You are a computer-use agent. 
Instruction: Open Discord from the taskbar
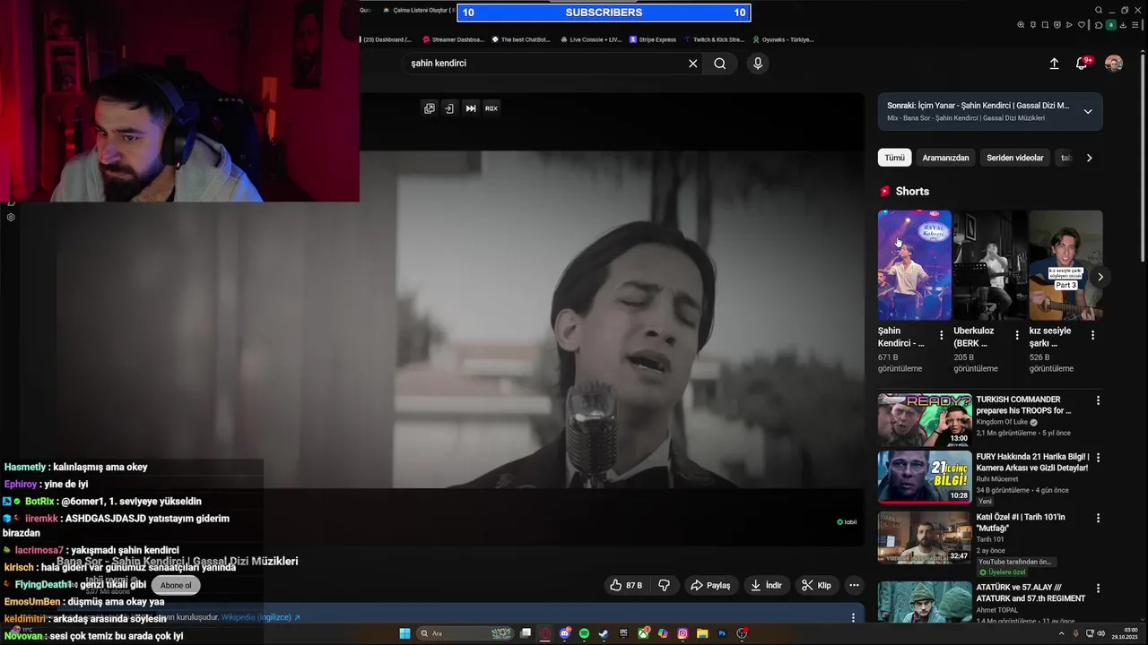(565, 633)
